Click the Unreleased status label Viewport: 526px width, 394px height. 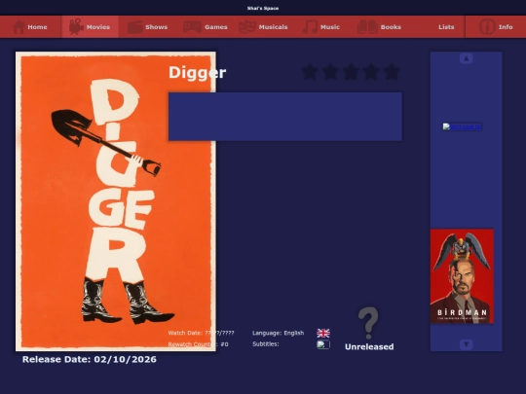pos(369,346)
